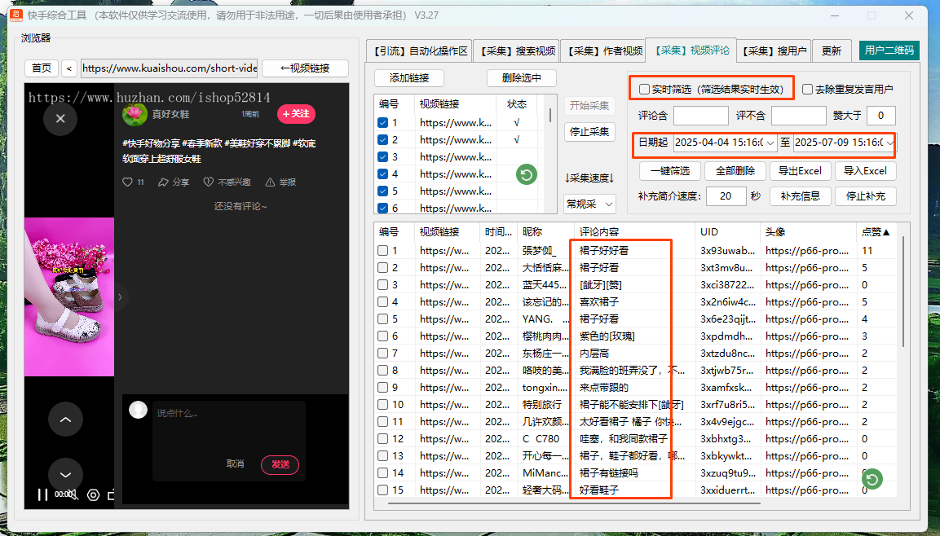Uncheck link row 1 checkbox
Viewport: 940px width, 536px height.
(383, 123)
